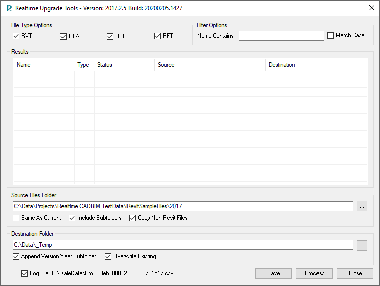Close the window with the X button
380x286 pixels.
tap(372, 8)
